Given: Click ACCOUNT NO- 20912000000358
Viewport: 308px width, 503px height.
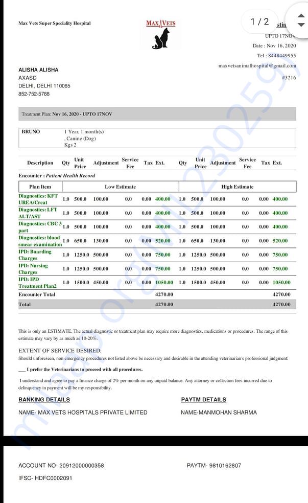Looking at the screenshot, I should [x=61, y=466].
